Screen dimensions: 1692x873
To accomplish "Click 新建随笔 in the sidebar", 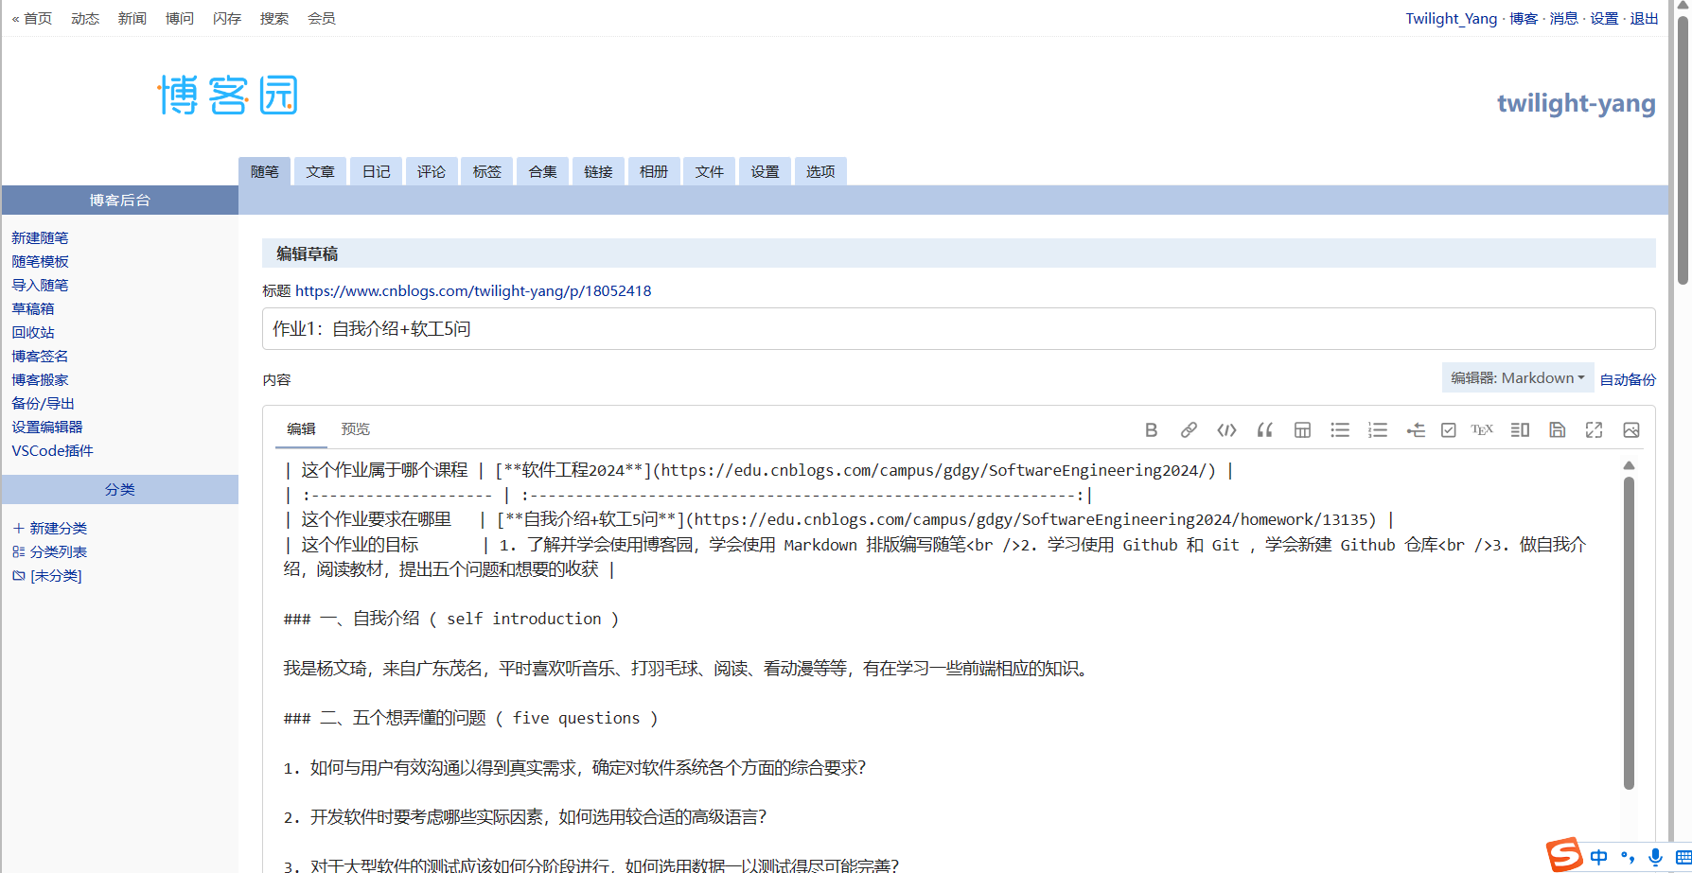I will click(x=40, y=237).
